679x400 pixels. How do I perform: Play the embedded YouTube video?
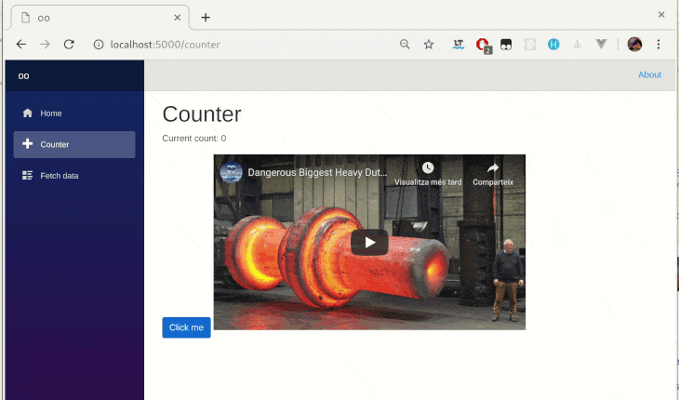pyautogui.click(x=369, y=243)
